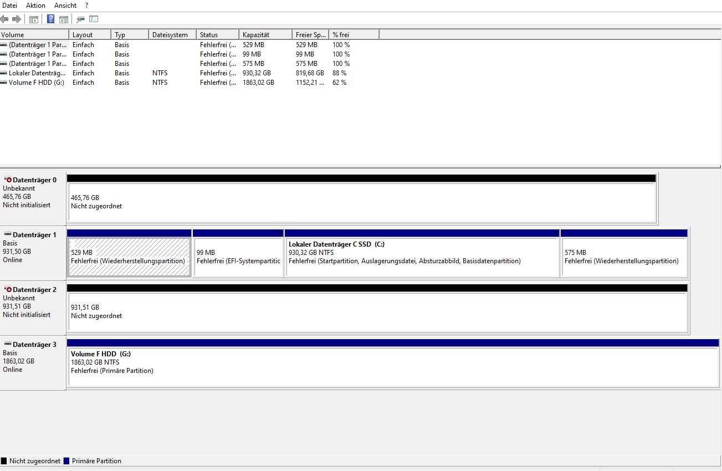Select the Lokaler Datenträg... volume name
722x471 pixels.
pos(38,73)
